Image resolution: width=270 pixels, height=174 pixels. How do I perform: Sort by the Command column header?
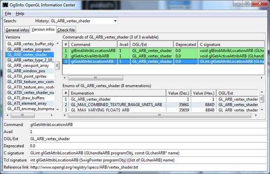tap(93, 44)
